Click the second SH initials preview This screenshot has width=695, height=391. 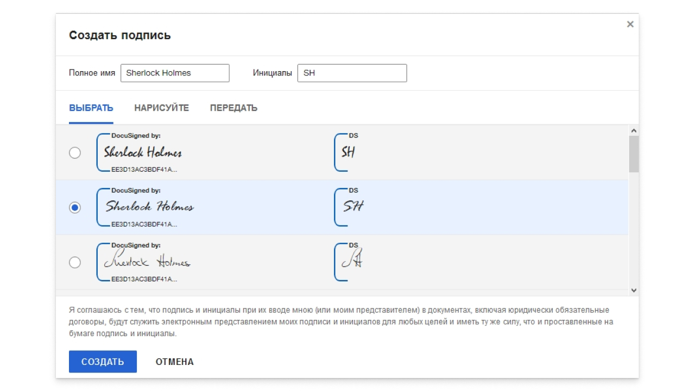pyautogui.click(x=352, y=206)
